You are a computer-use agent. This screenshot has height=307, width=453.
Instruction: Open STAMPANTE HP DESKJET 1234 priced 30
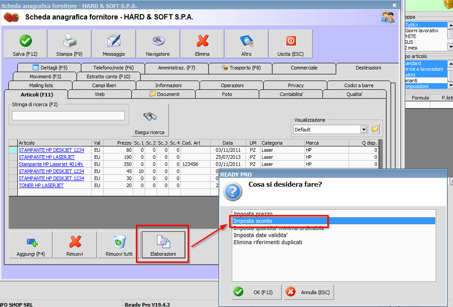(51, 178)
